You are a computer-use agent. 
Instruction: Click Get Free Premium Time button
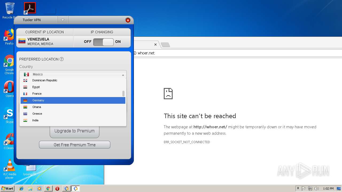pos(75,145)
